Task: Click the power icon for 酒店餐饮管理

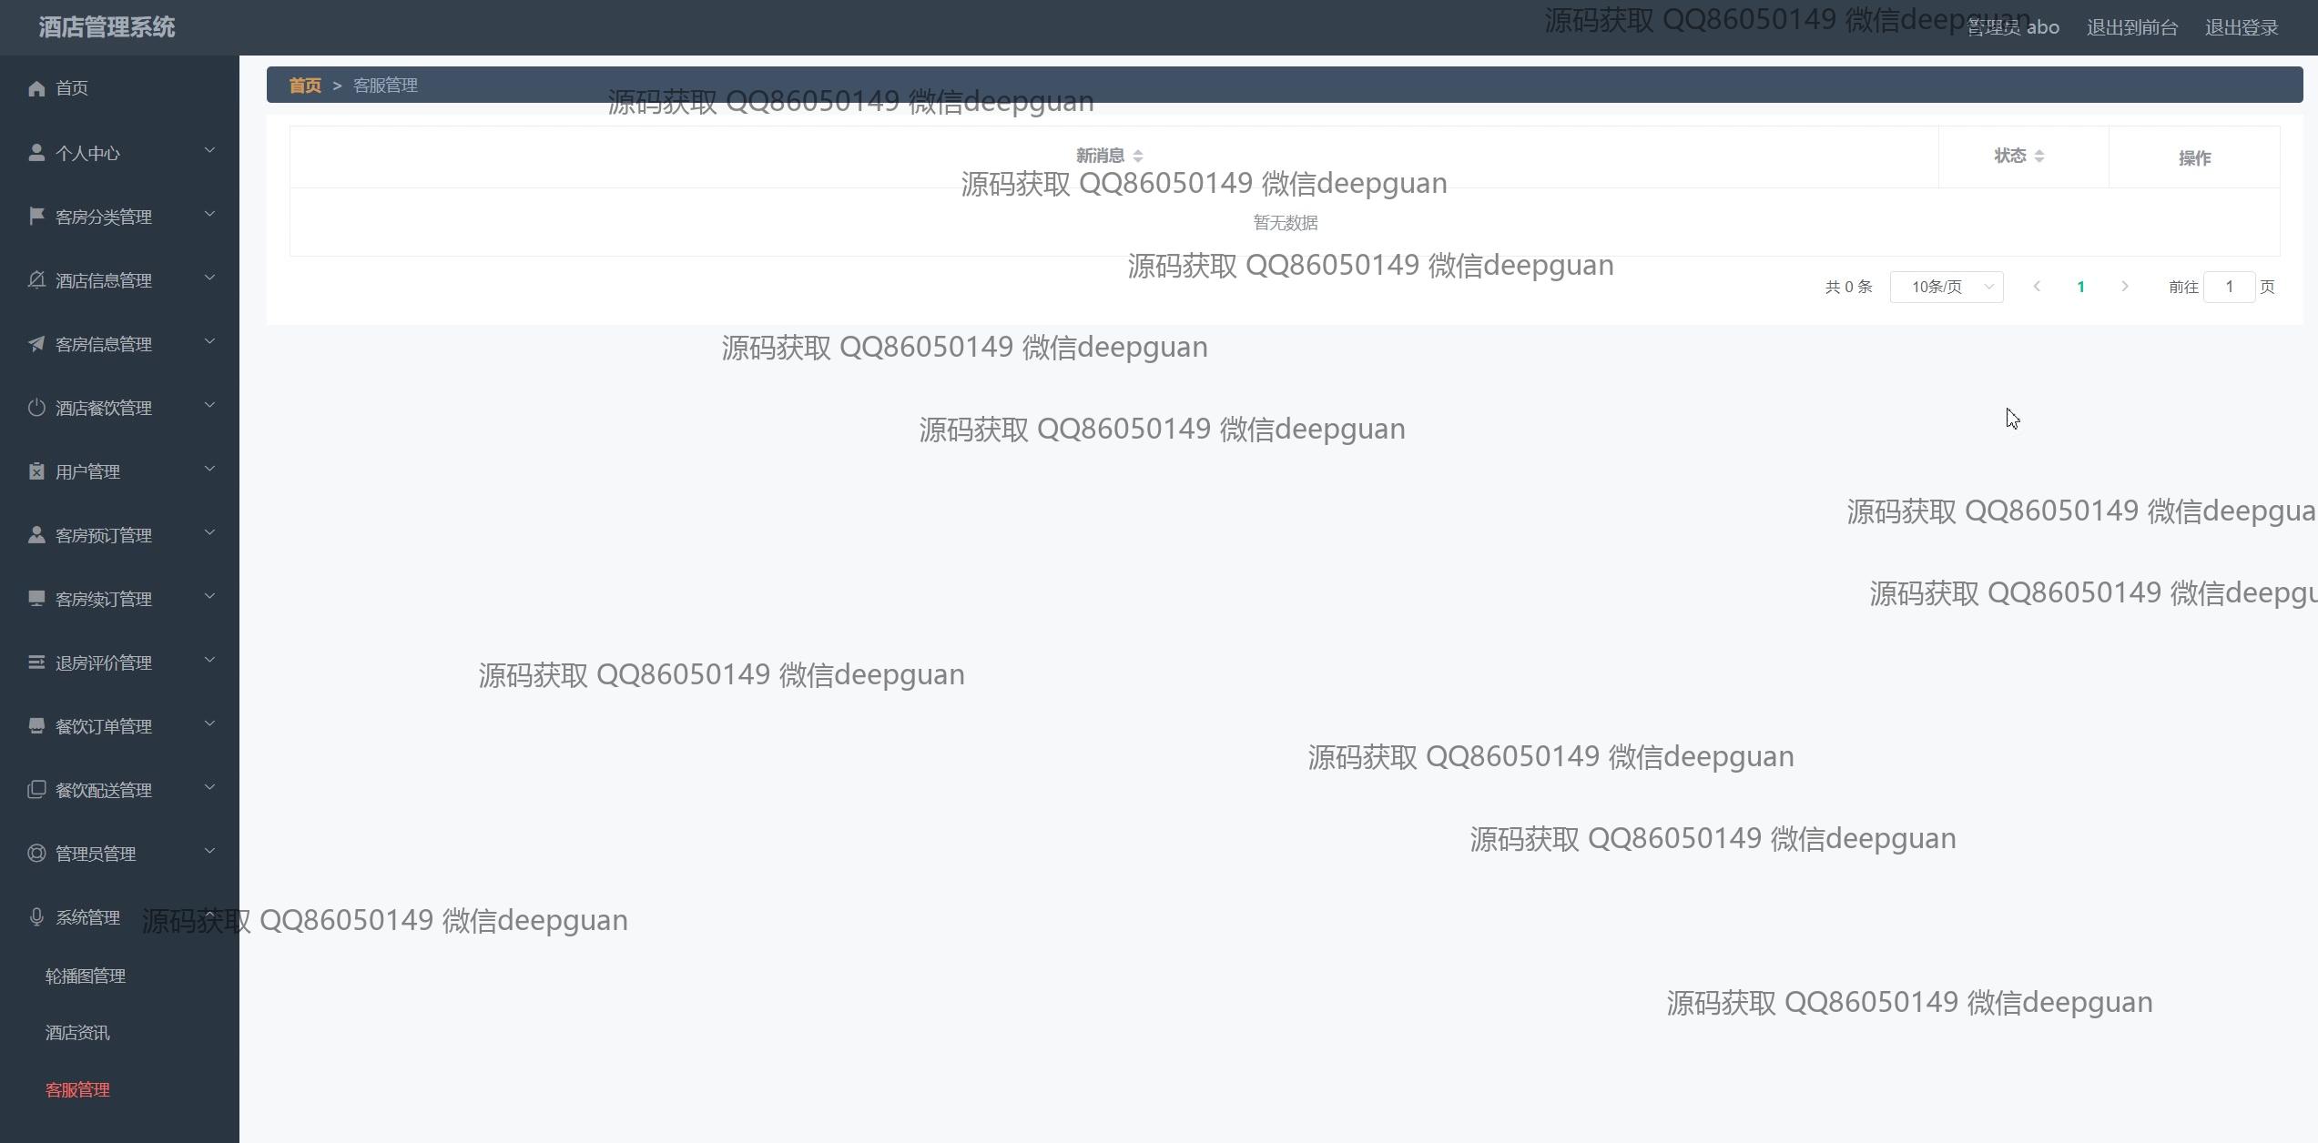Action: pyautogui.click(x=36, y=407)
